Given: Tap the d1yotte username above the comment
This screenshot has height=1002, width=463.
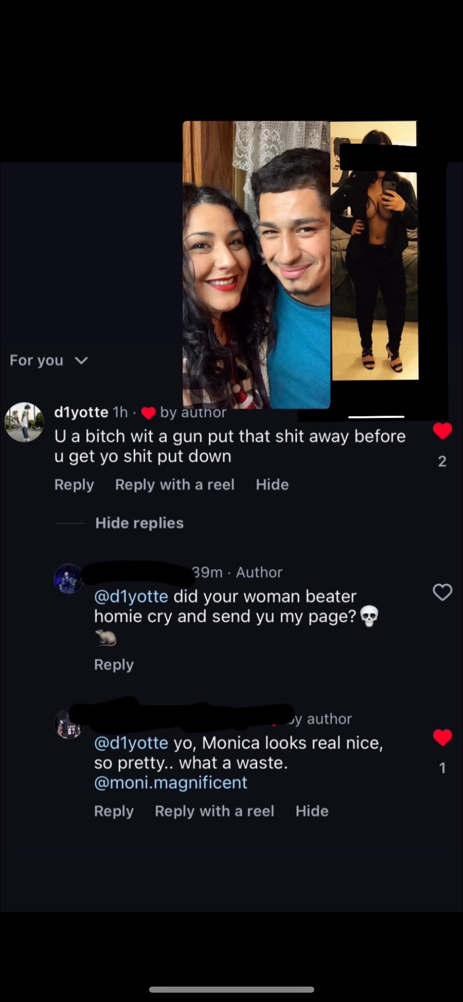Looking at the screenshot, I should [81, 412].
